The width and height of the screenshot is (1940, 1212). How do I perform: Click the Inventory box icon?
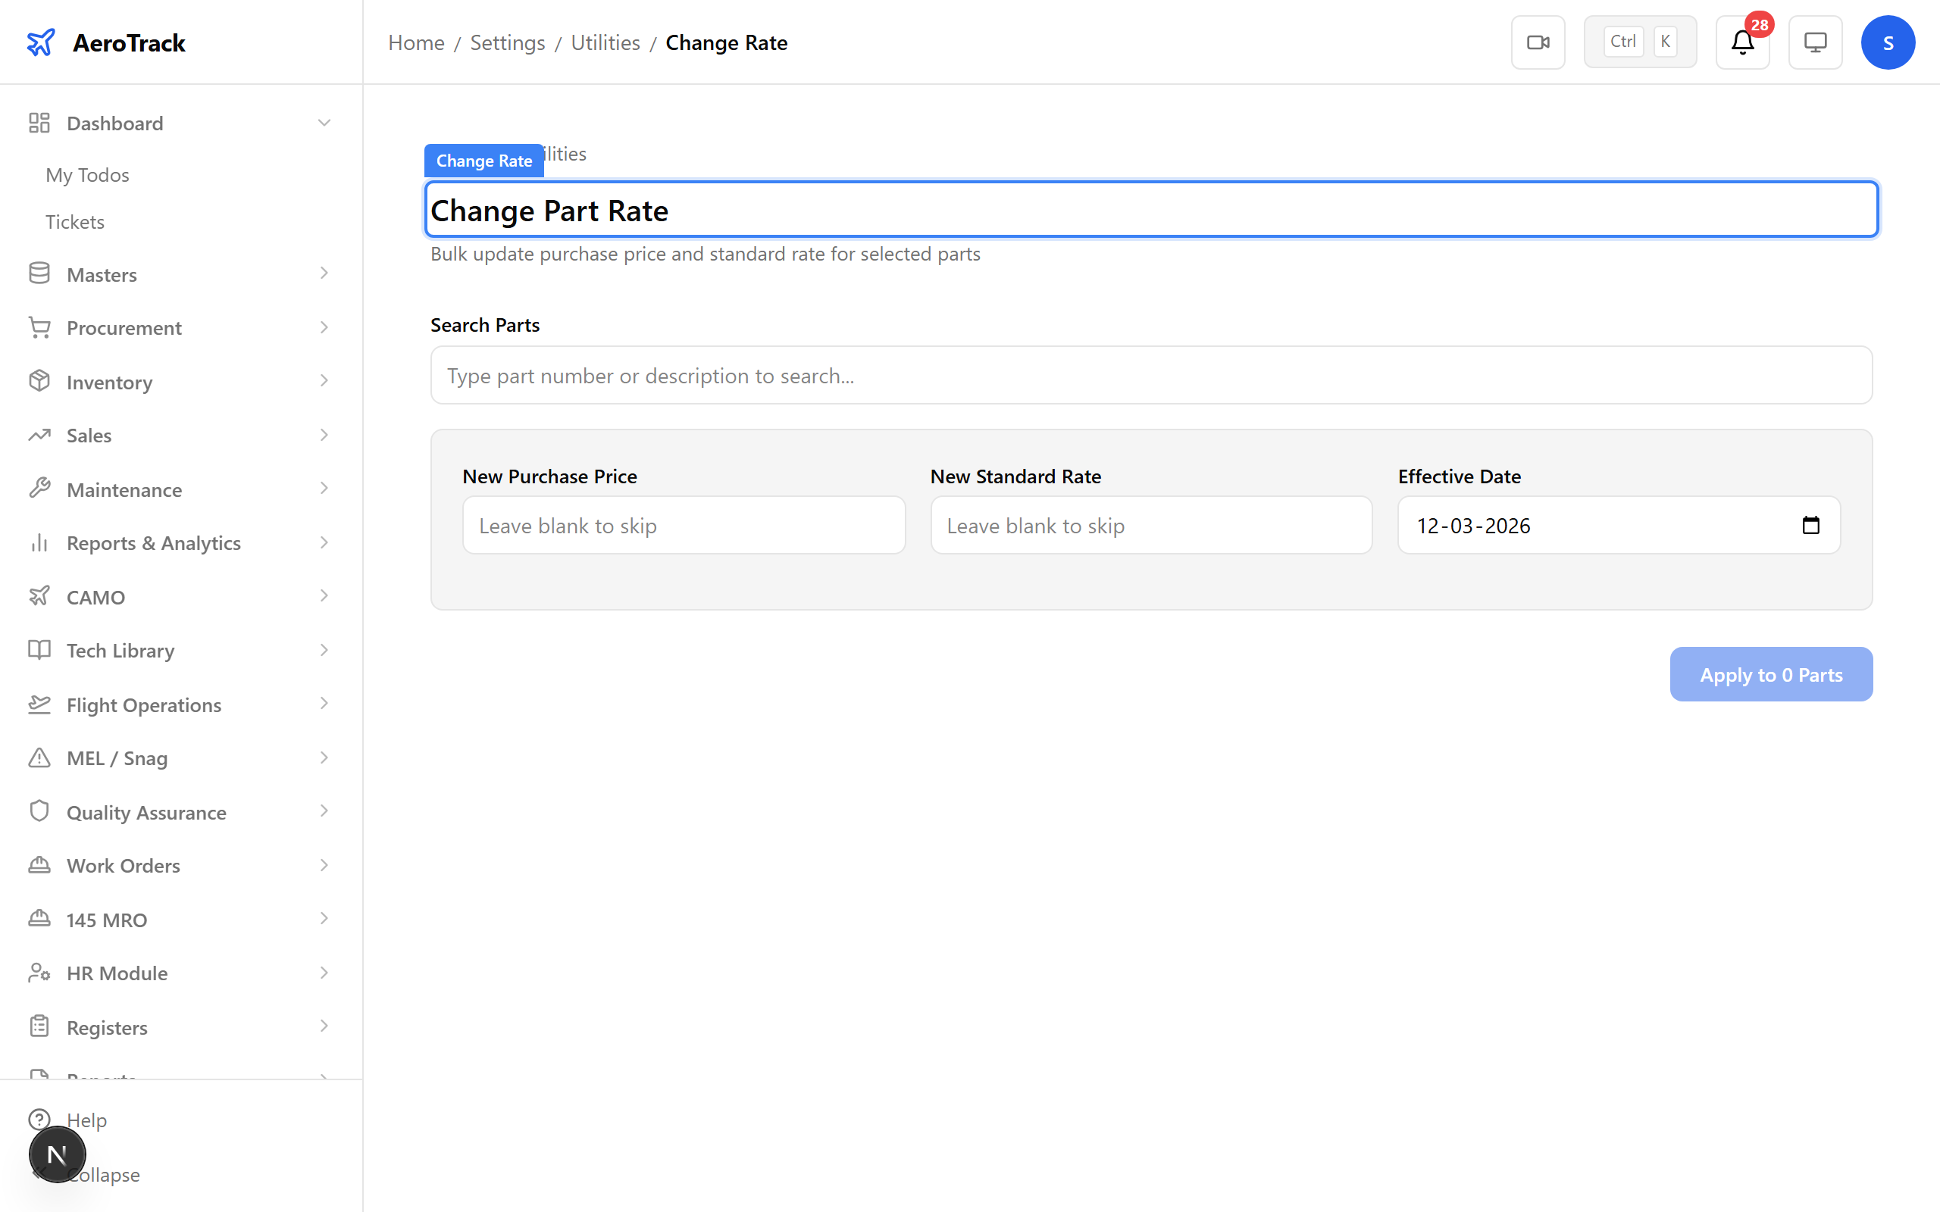39,382
